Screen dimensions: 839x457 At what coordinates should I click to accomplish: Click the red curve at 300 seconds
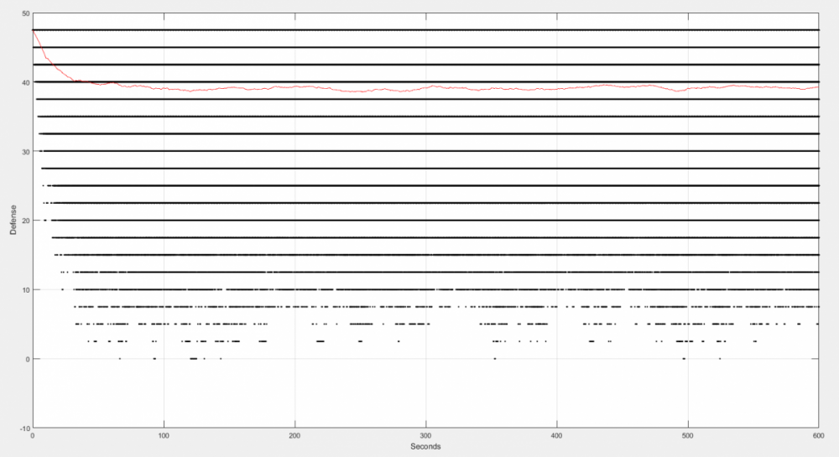coord(426,87)
